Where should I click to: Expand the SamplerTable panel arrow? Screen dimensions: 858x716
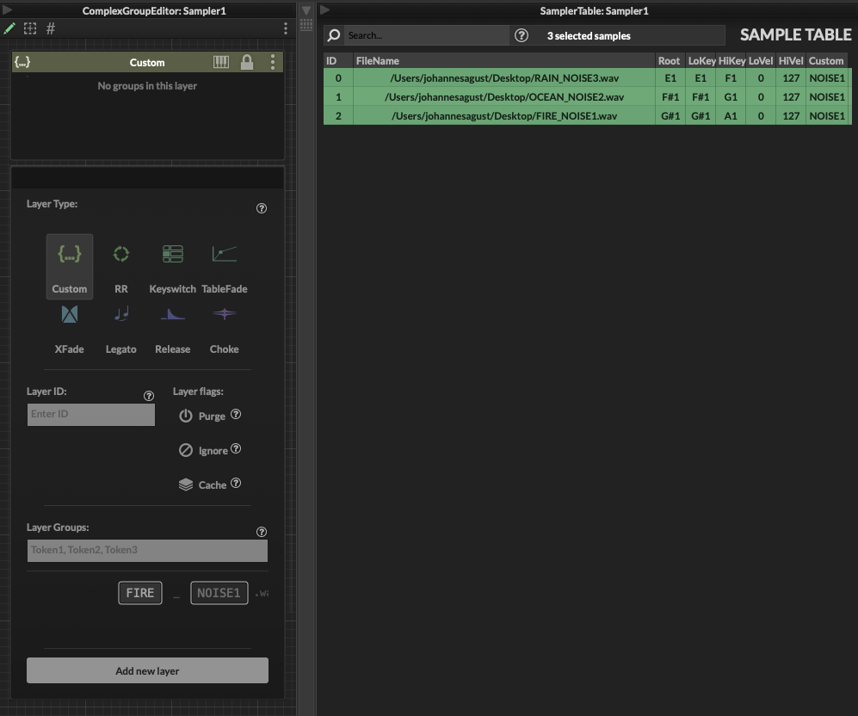(324, 10)
